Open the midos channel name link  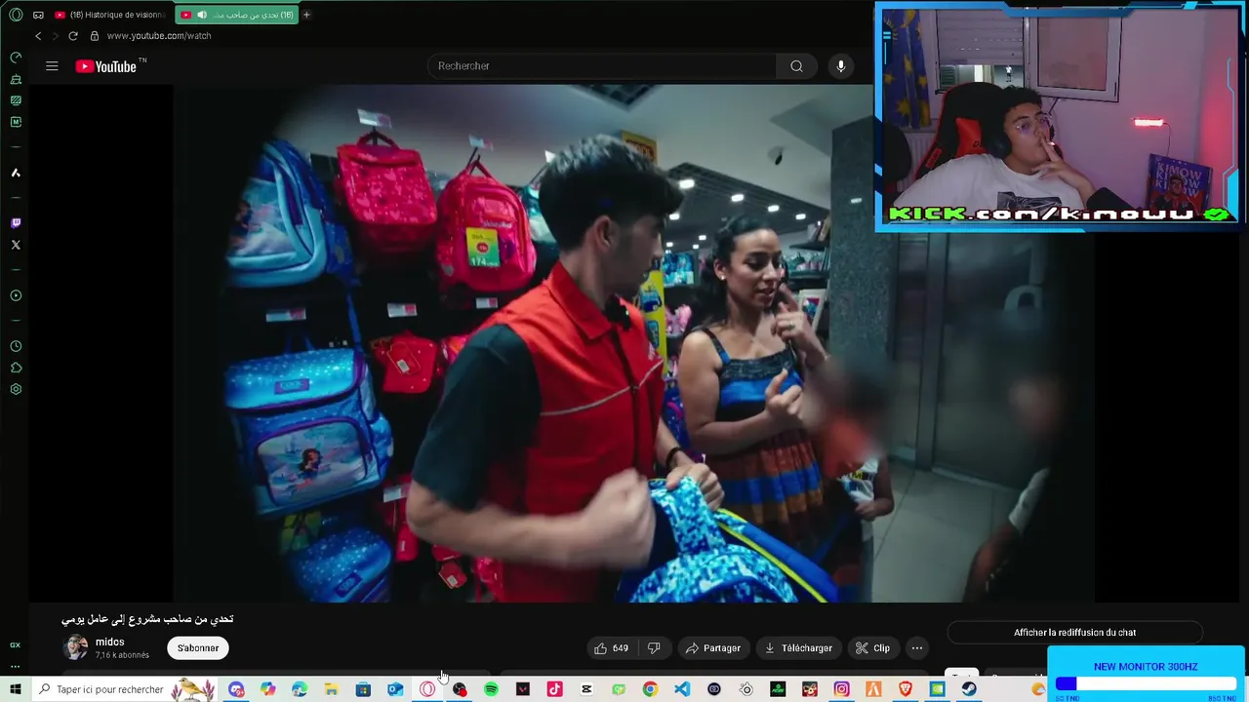110,643
